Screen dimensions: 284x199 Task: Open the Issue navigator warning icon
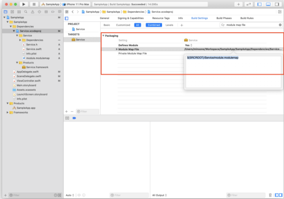33,12
